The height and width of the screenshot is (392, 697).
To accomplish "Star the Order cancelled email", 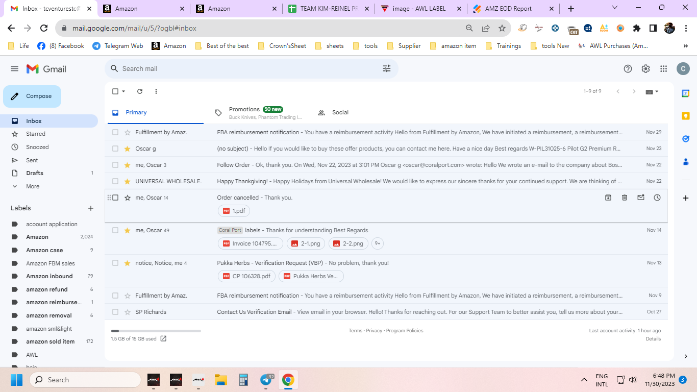I will tap(128, 198).
